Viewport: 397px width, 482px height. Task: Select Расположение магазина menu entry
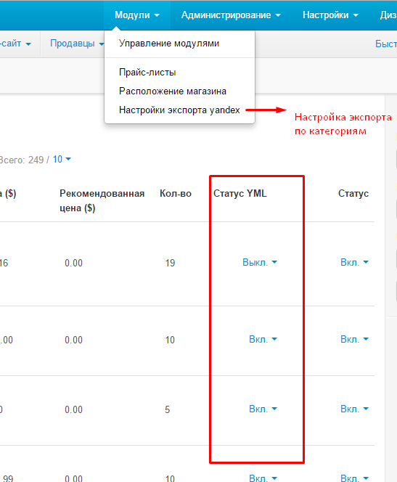(173, 91)
